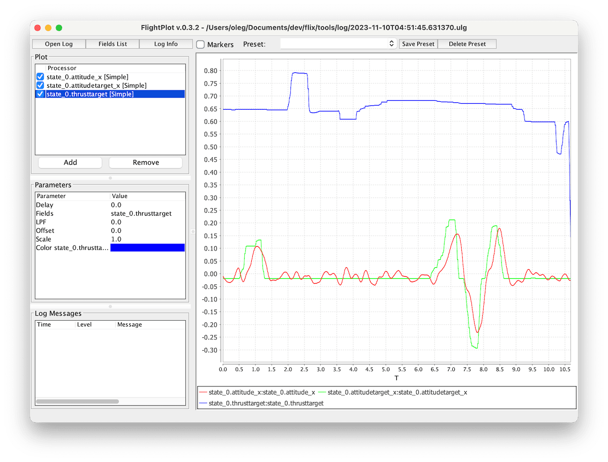Screen dimensions: 608x462
Task: Show the Log Info dialog
Action: click(x=166, y=44)
